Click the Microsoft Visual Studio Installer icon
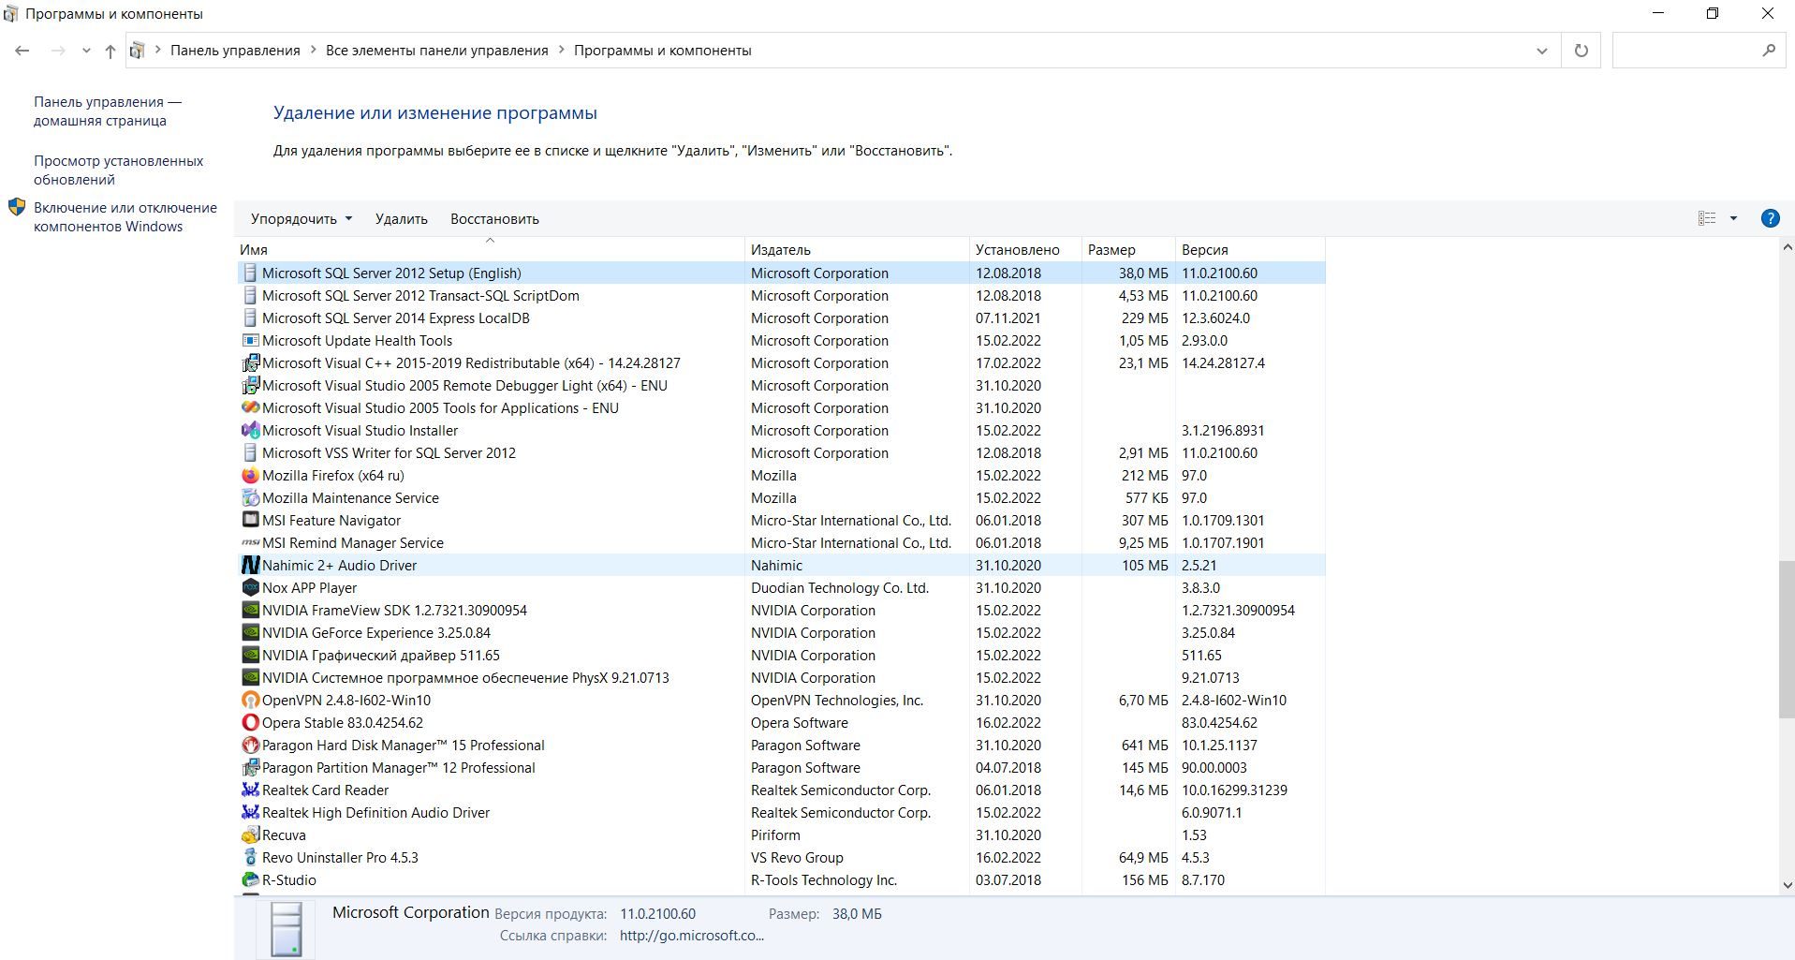 [x=250, y=431]
